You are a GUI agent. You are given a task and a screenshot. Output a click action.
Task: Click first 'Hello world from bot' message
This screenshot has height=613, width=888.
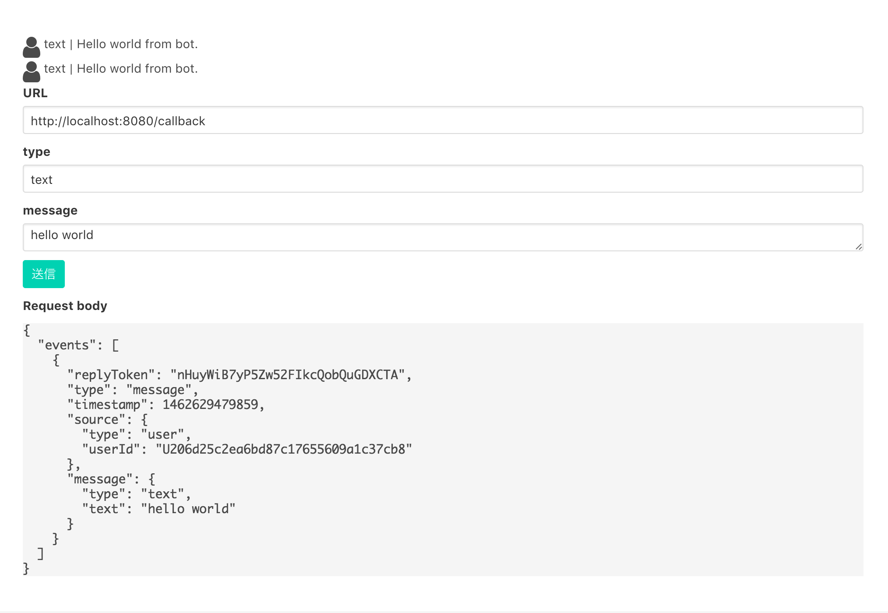121,44
